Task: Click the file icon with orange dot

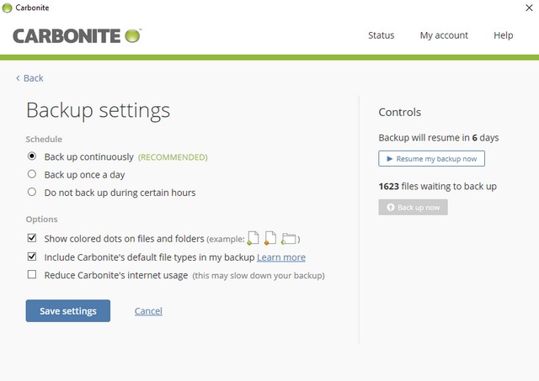Action: [x=270, y=239]
